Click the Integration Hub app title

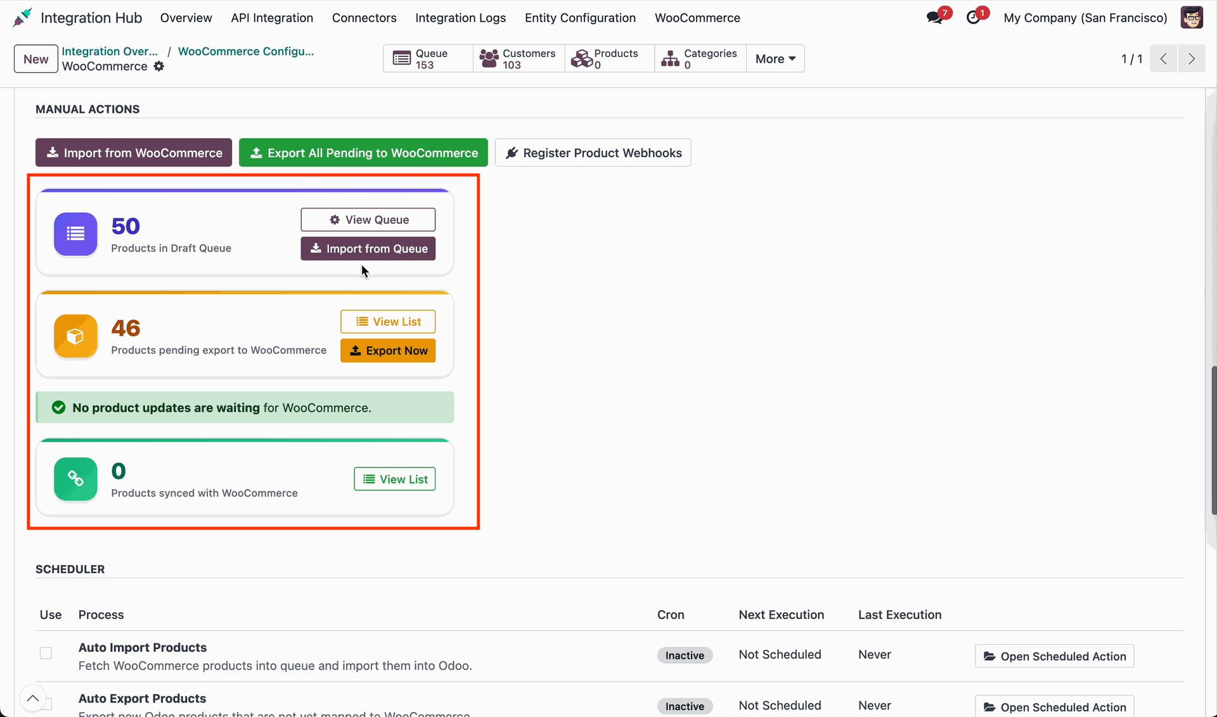click(91, 18)
